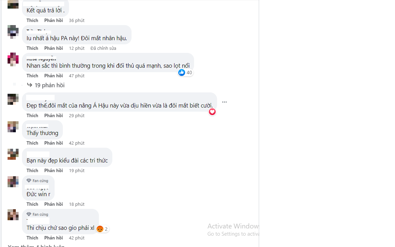The image size is (395, 247).
Task: Open the three-dot options for the "Đẹp thế" comment
Action: 224,102
